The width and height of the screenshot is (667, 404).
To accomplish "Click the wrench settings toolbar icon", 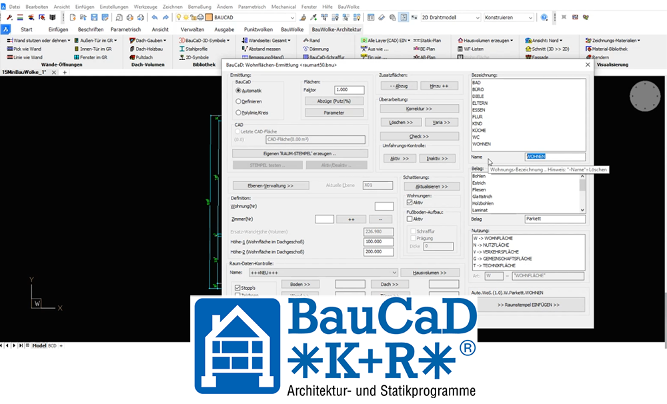I will [x=9, y=17].
